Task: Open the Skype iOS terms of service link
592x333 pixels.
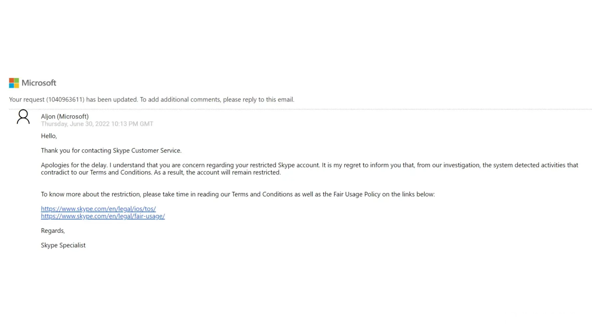Action: (98, 209)
